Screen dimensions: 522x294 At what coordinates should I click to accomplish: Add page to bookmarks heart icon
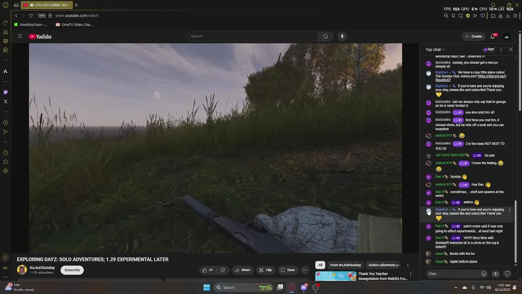coord(482,16)
